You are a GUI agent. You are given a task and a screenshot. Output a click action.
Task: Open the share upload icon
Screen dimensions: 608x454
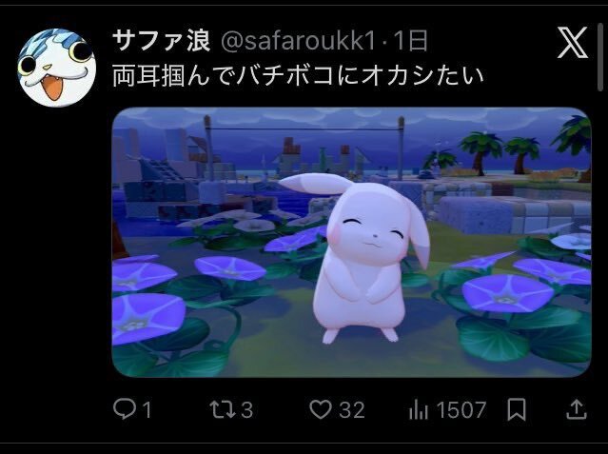point(577,409)
